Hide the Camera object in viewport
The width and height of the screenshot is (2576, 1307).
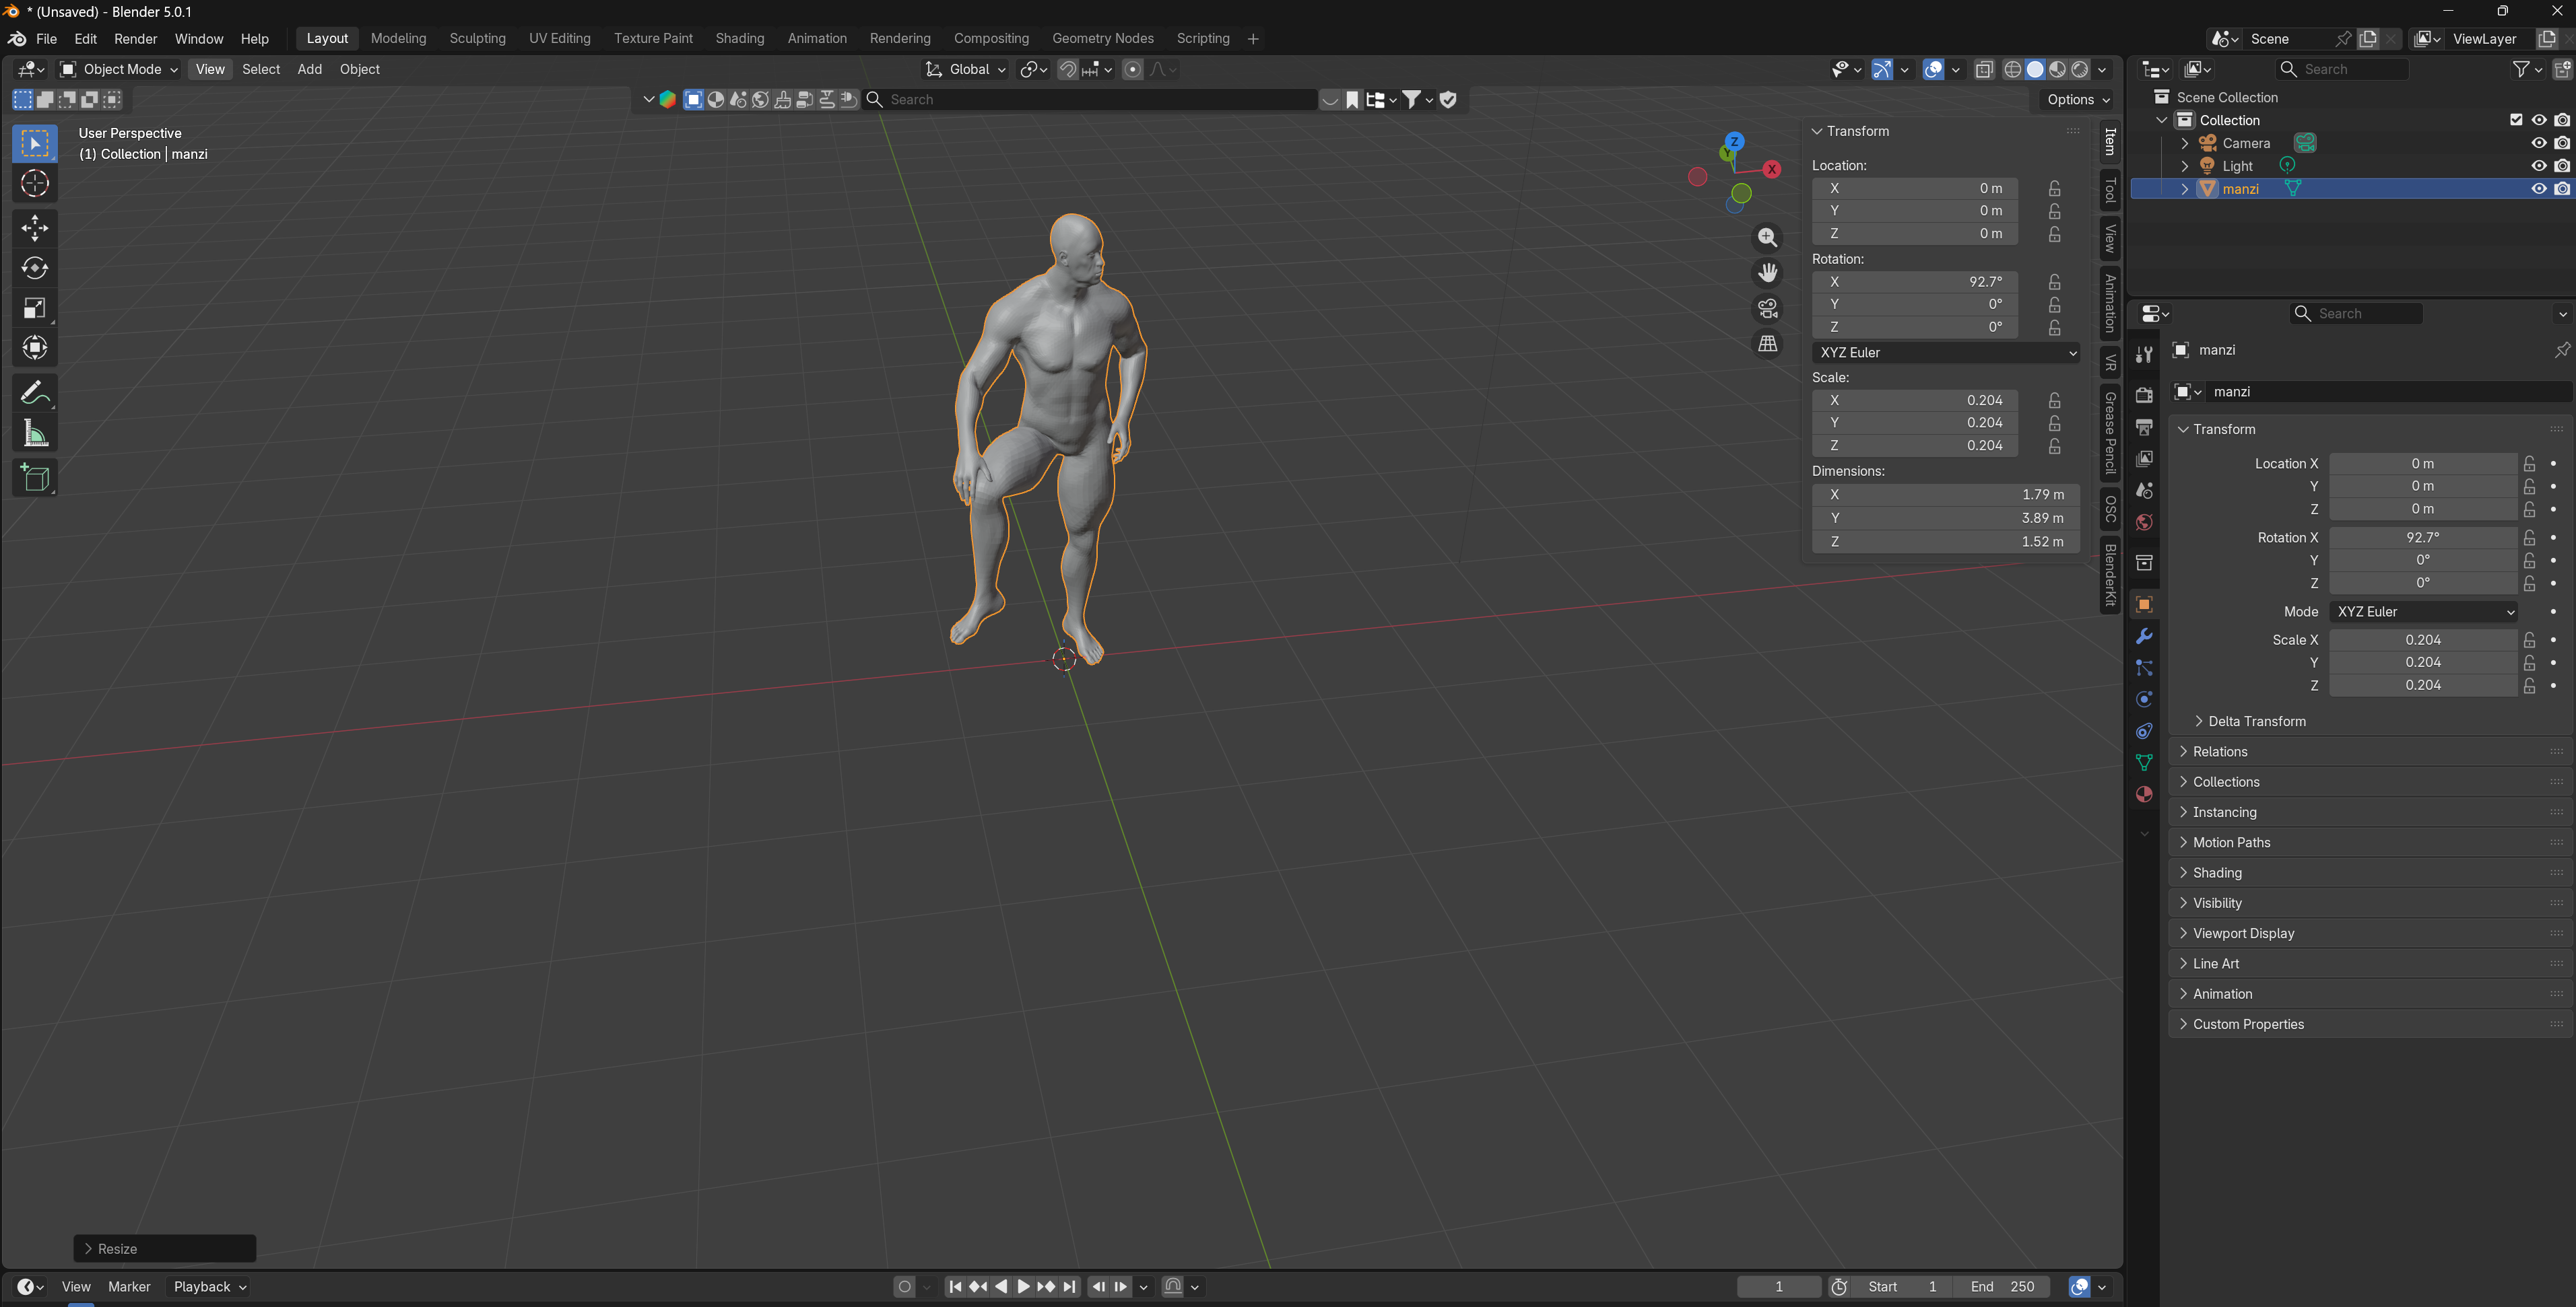[2538, 143]
